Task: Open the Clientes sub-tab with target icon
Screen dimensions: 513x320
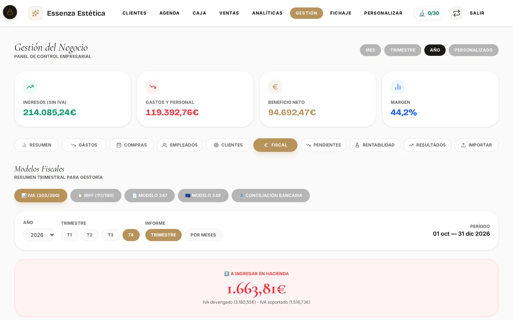Action: [x=228, y=145]
